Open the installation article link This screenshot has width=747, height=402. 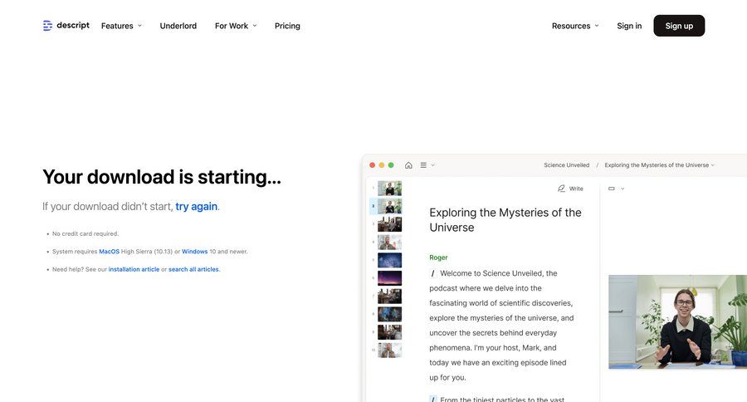pos(134,269)
